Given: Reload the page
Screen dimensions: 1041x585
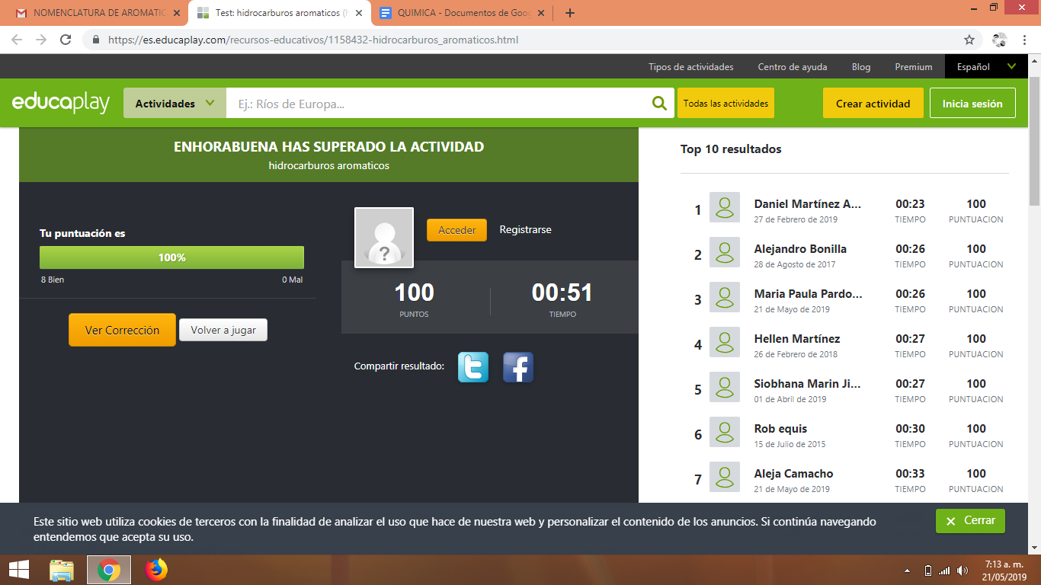Looking at the screenshot, I should 66,40.
